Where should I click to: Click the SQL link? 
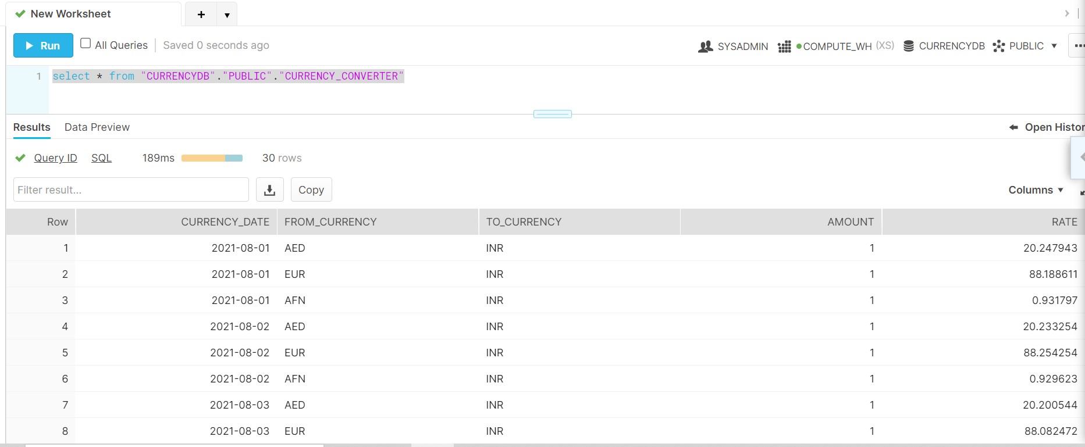(101, 158)
